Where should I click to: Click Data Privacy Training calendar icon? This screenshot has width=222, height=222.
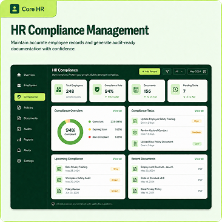click(59, 169)
